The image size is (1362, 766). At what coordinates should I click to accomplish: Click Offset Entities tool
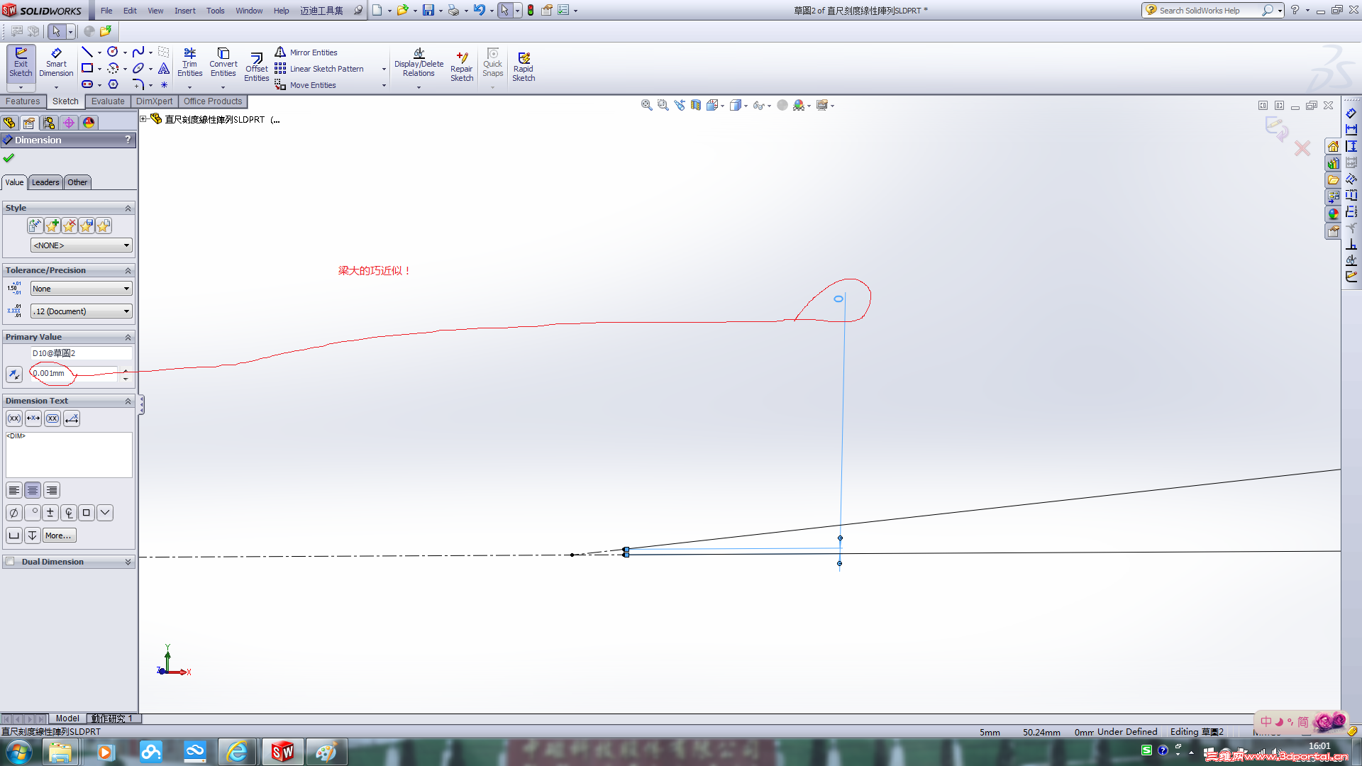[x=256, y=67]
